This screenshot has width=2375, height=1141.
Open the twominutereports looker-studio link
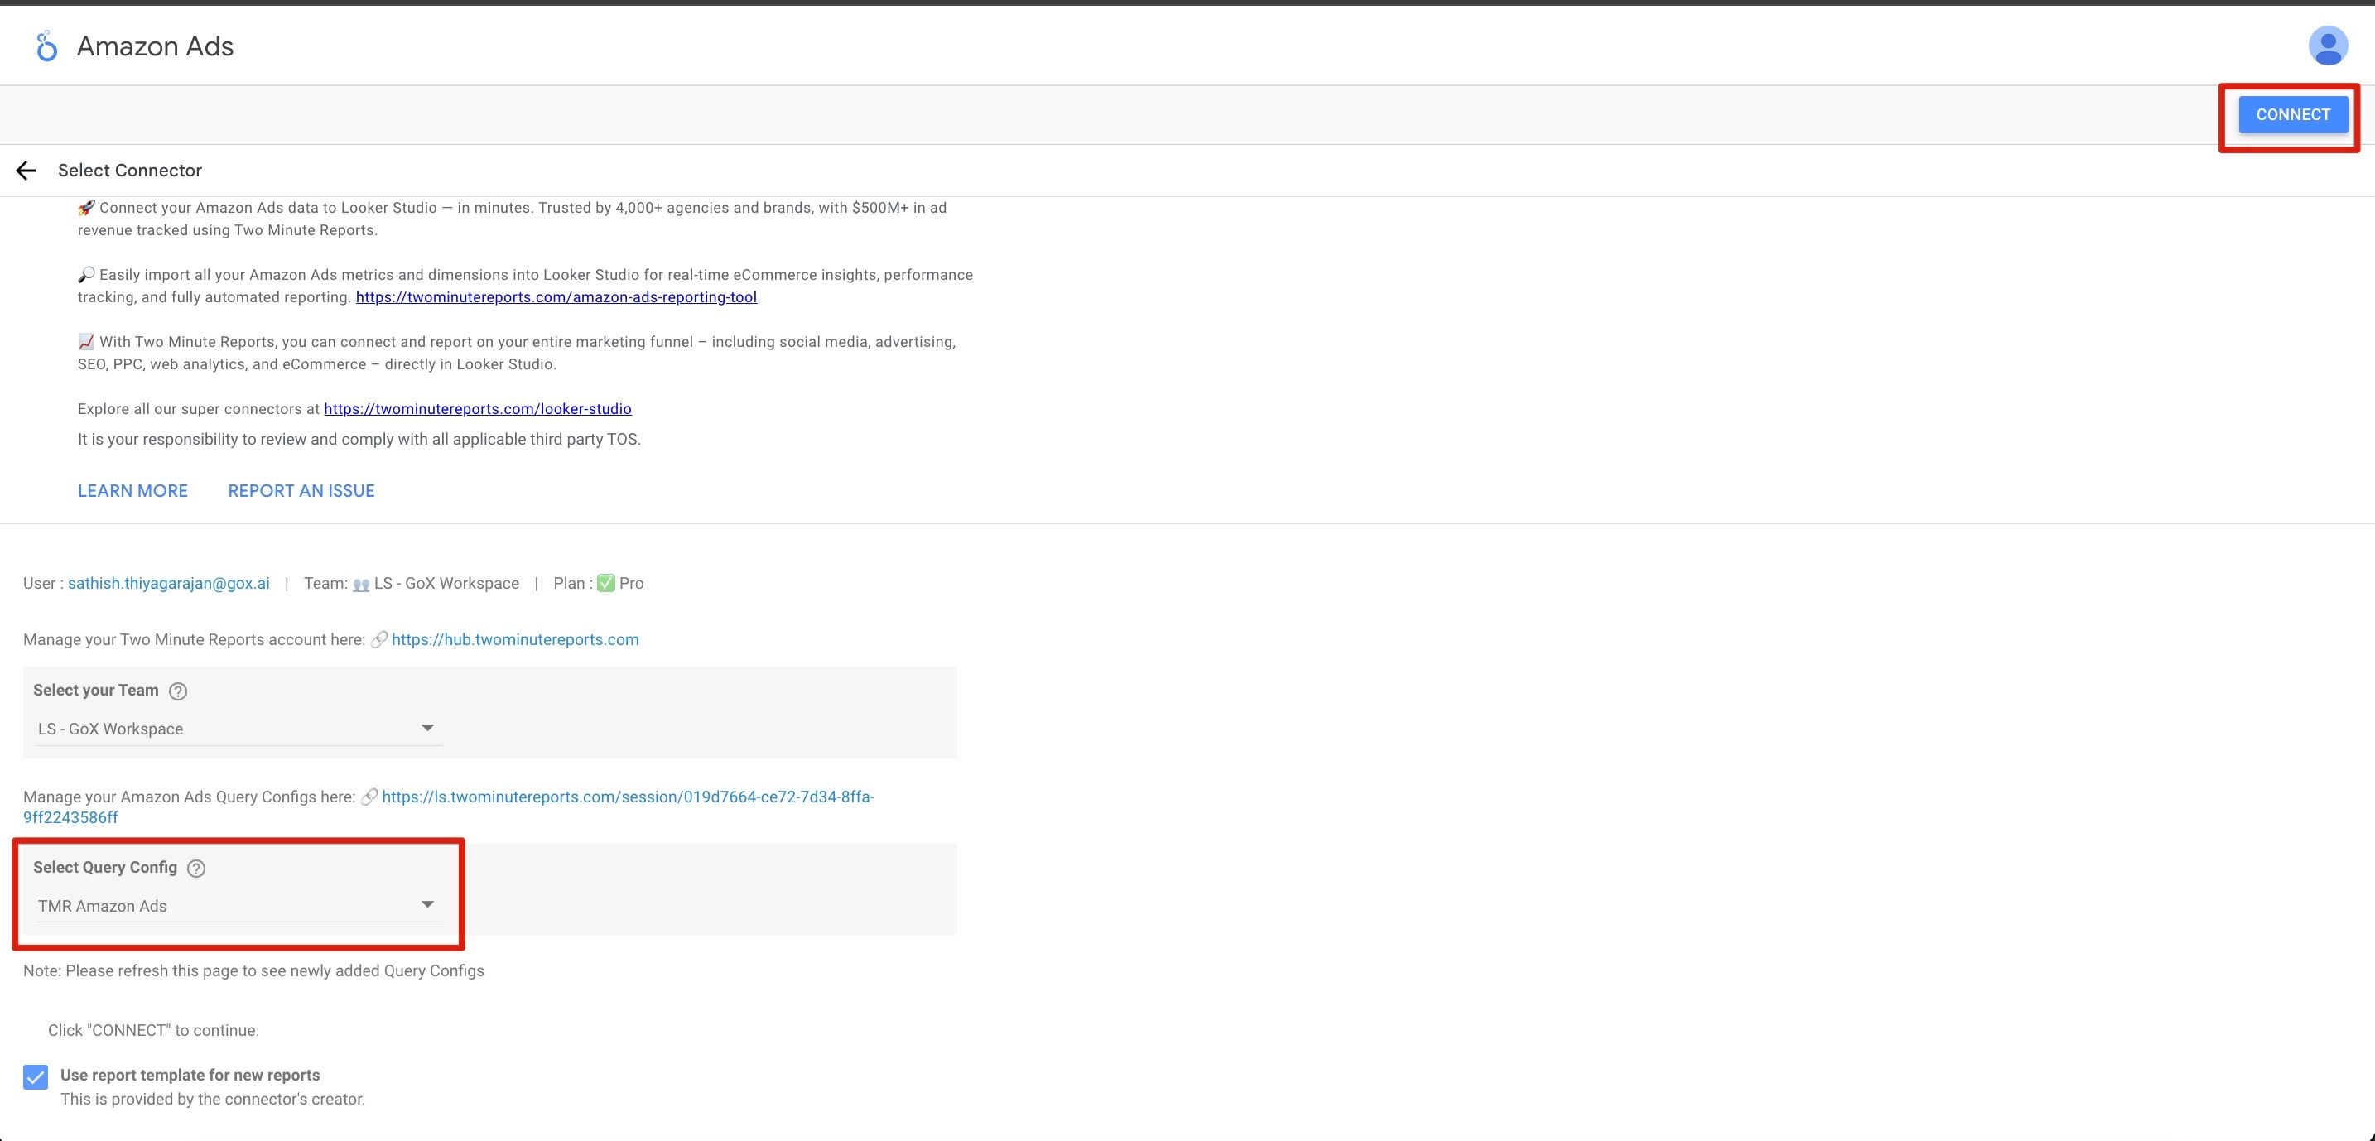(477, 408)
